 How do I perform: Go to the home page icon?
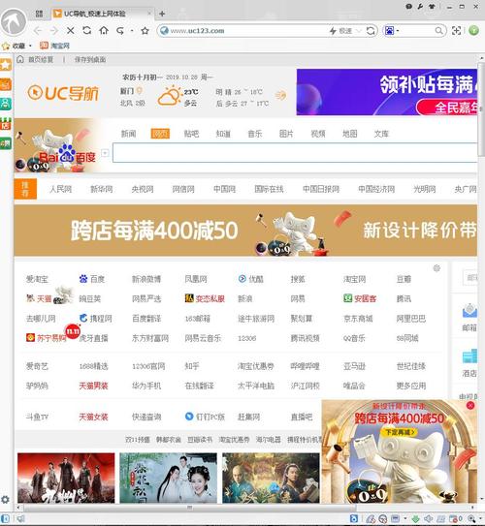(104, 31)
